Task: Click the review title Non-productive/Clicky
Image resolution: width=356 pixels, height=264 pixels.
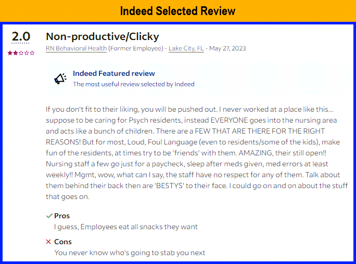Action: tap(103, 36)
